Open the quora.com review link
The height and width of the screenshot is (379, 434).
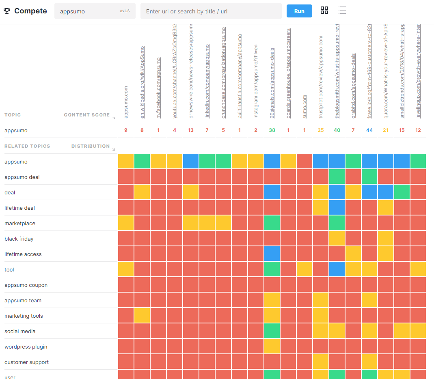[386, 71]
